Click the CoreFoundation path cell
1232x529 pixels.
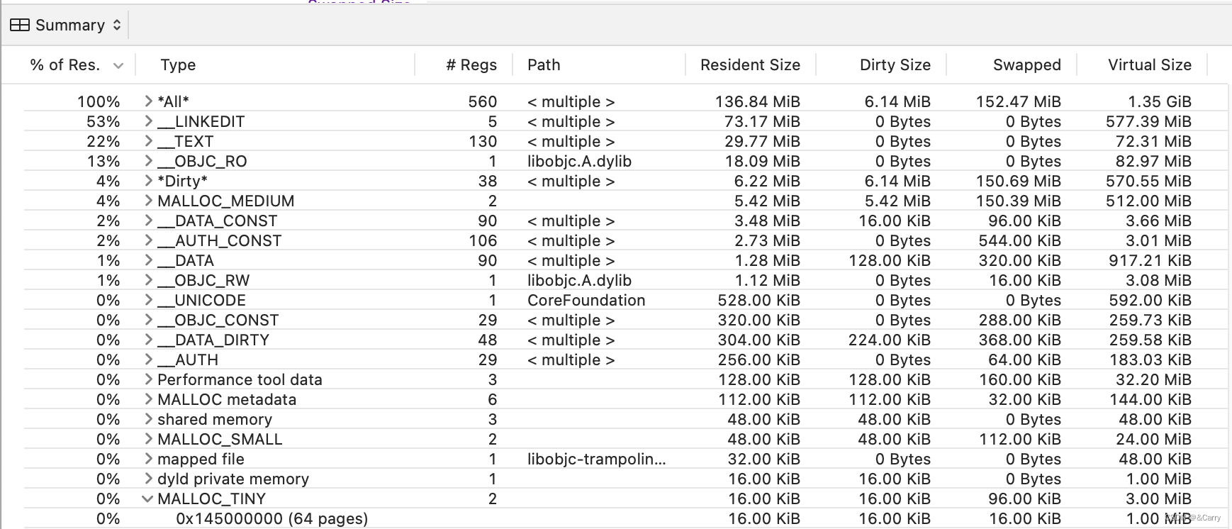click(x=586, y=300)
